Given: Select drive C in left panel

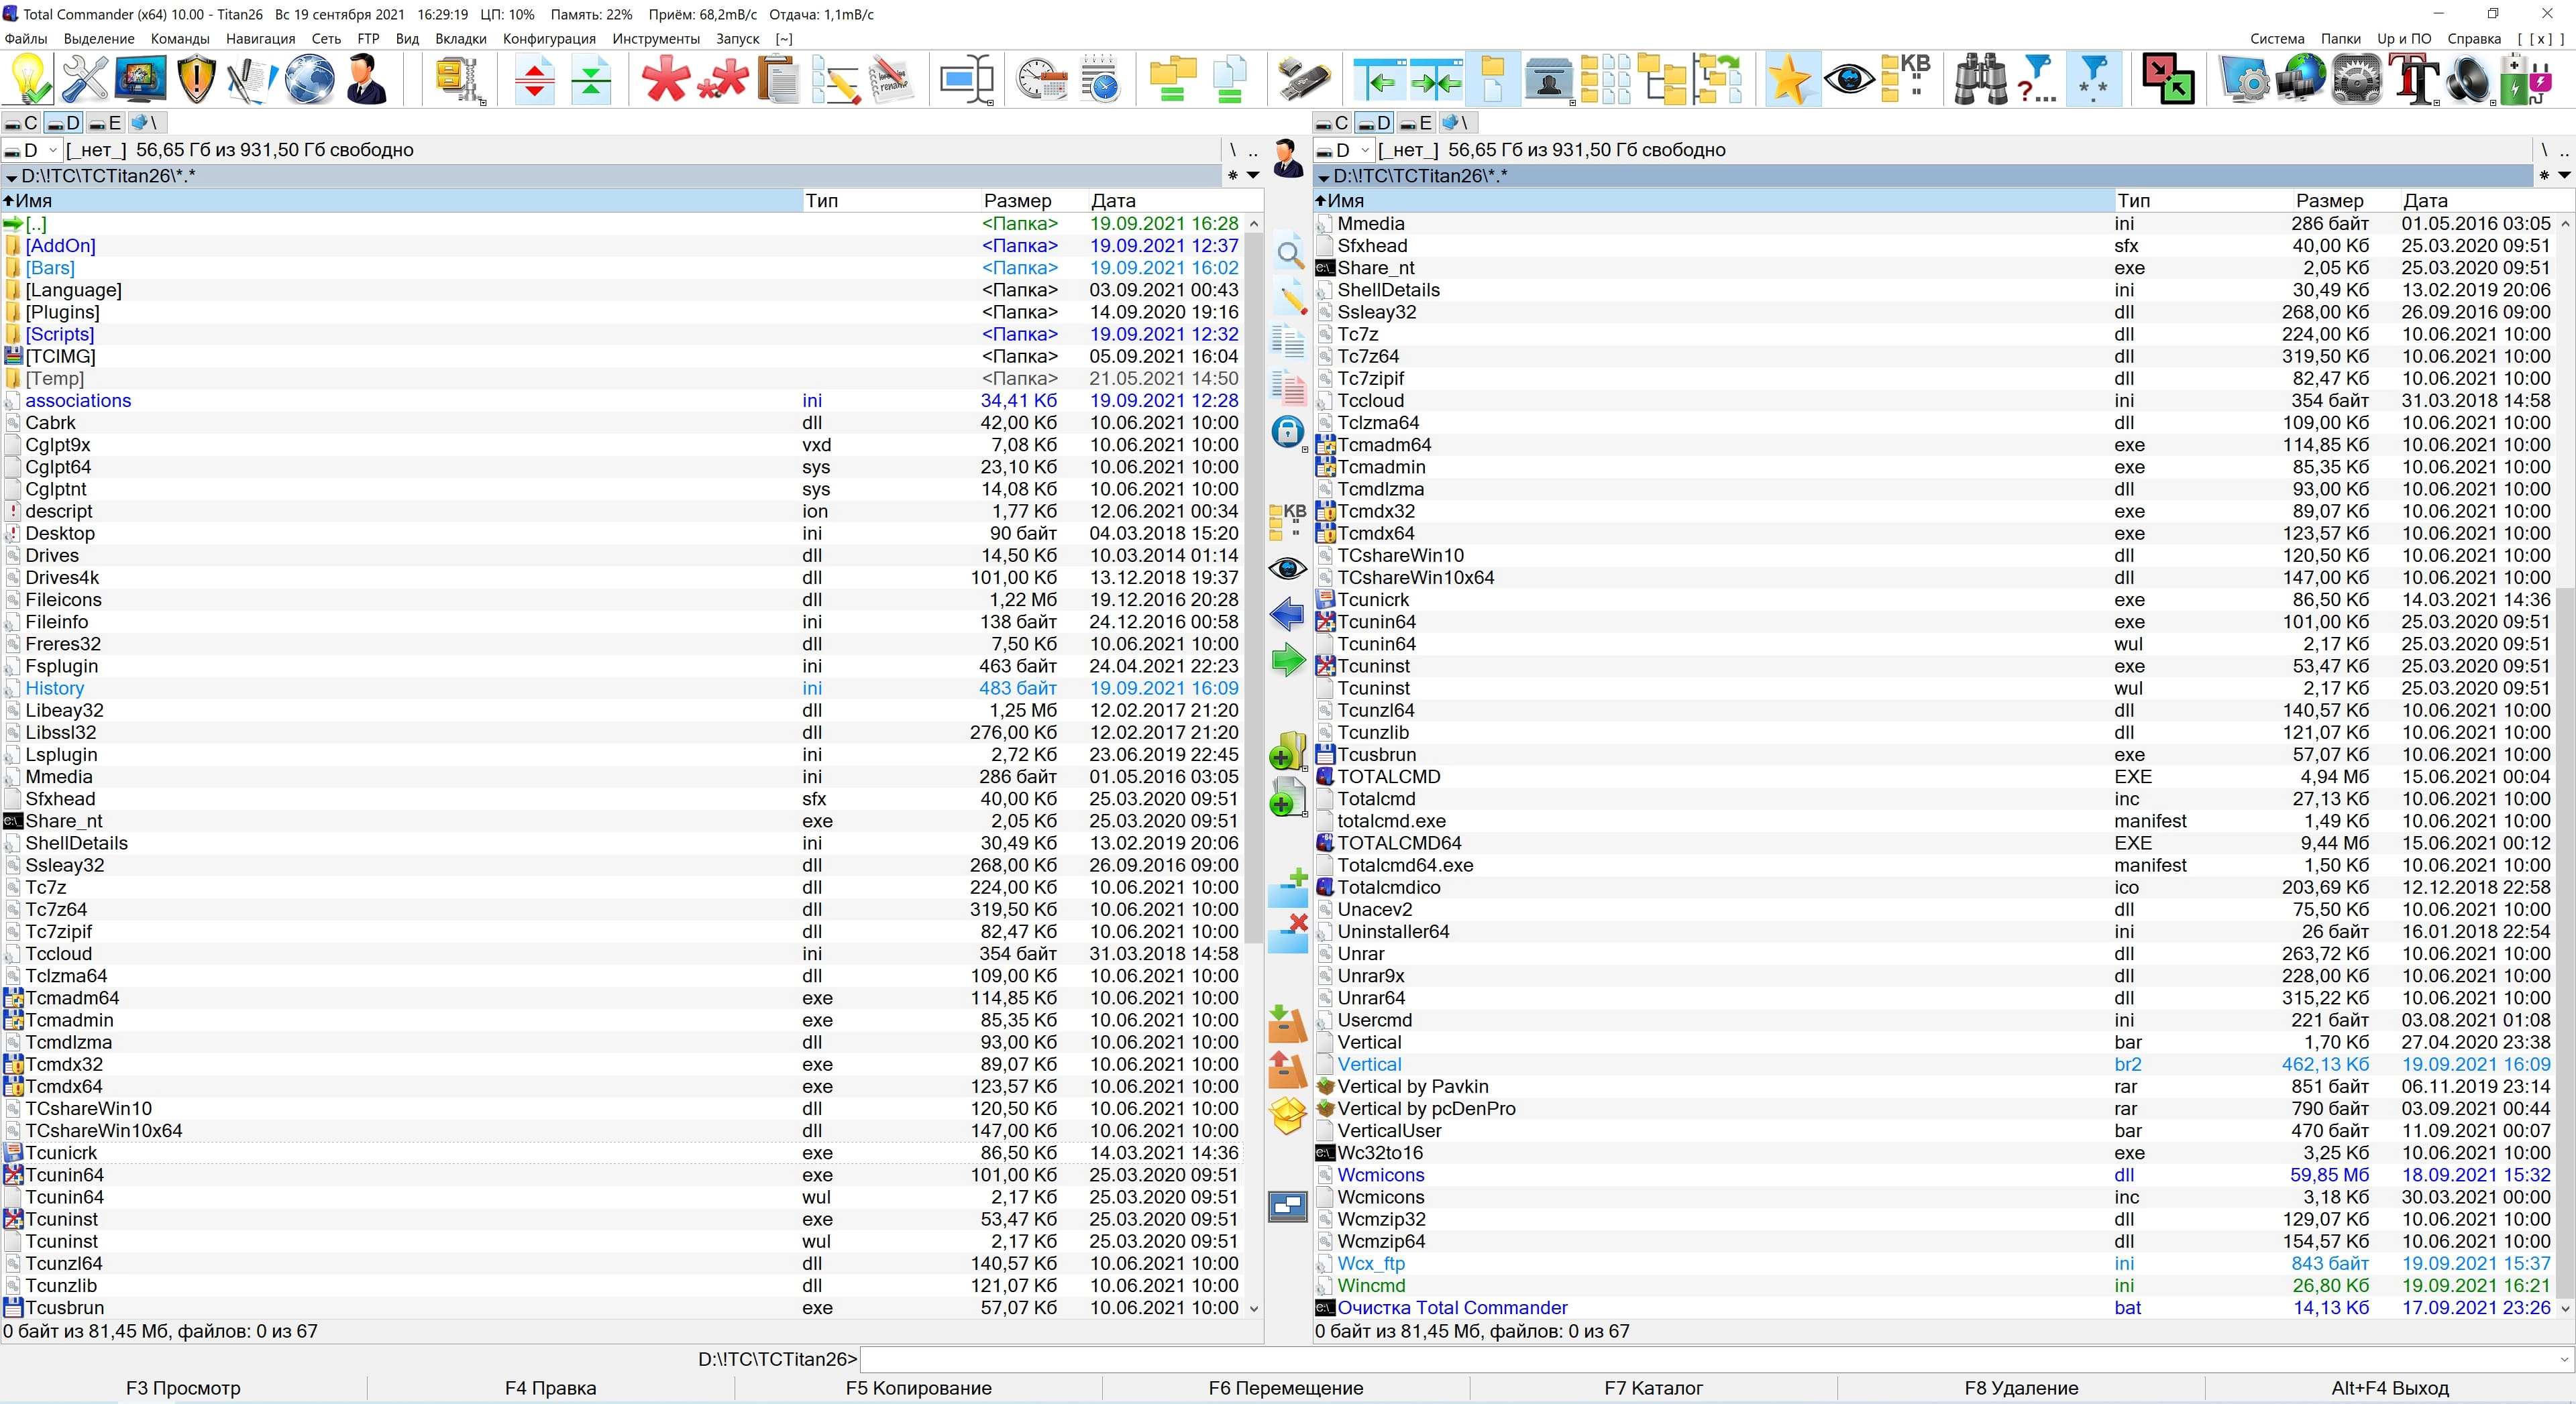Looking at the screenshot, I should (x=21, y=123).
